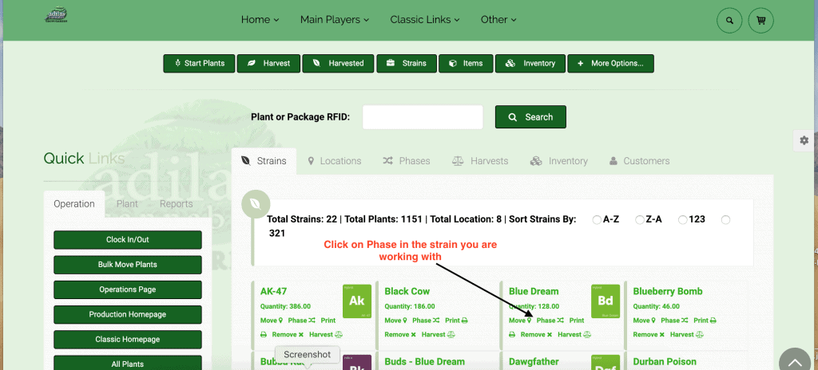Click Phase for Blueberry Bomb strain
The image size is (818, 370).
(x=674, y=321)
